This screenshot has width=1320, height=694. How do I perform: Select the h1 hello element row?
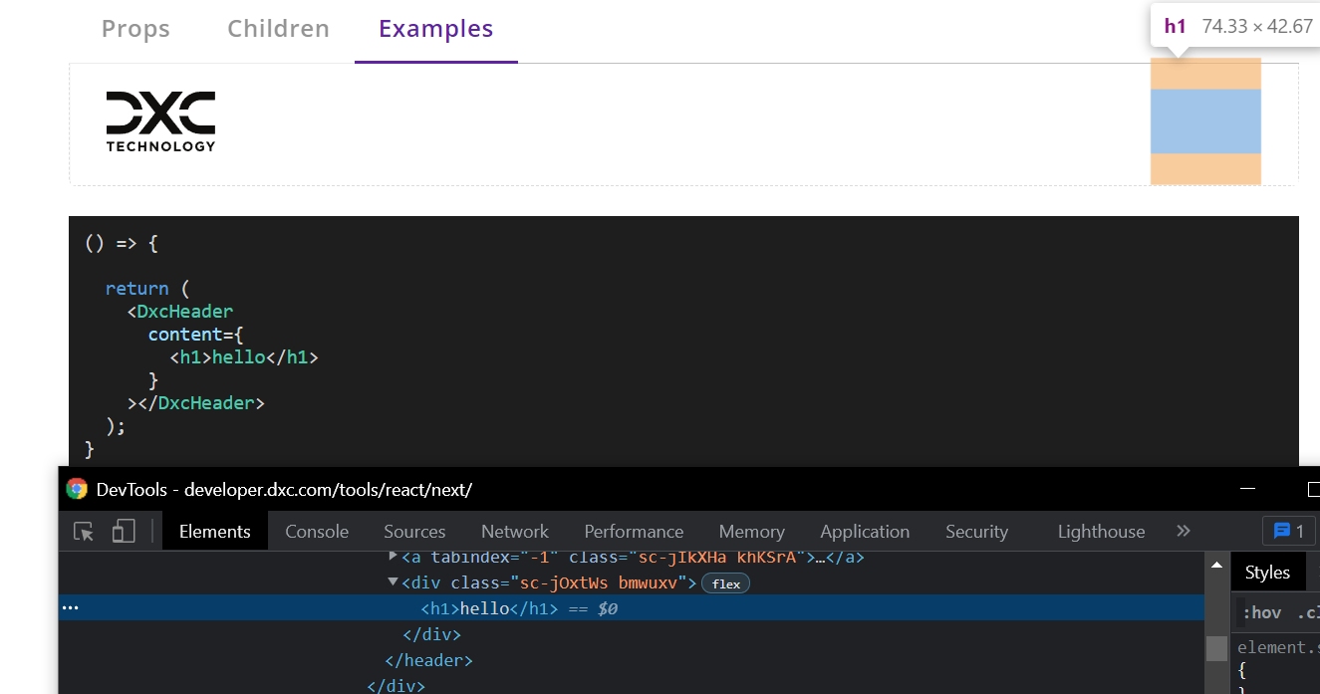(632, 608)
